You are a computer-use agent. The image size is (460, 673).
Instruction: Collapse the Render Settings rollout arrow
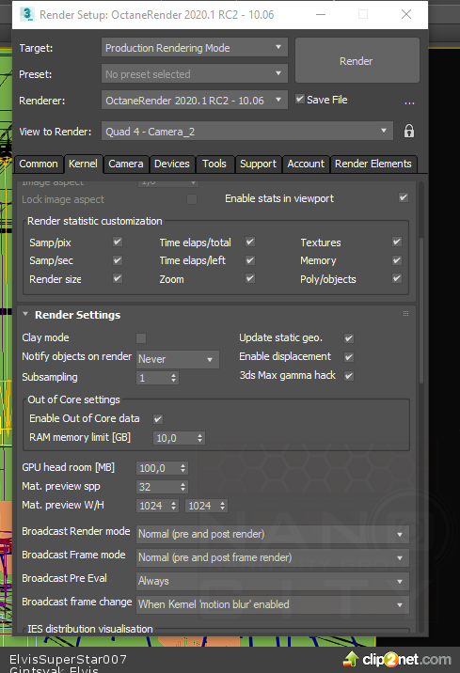coord(25,314)
